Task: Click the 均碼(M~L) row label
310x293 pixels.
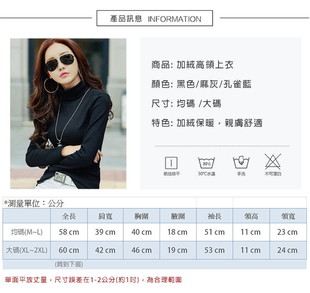Action: point(27,232)
